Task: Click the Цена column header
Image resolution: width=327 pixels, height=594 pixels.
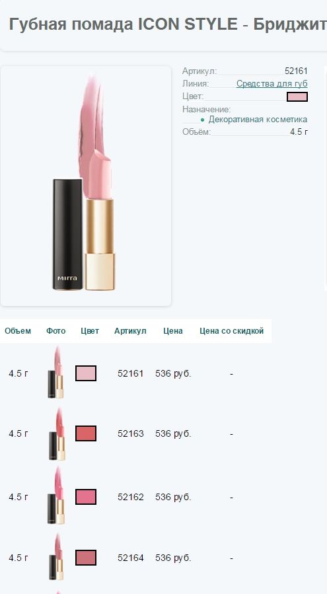Action: pyautogui.click(x=173, y=331)
